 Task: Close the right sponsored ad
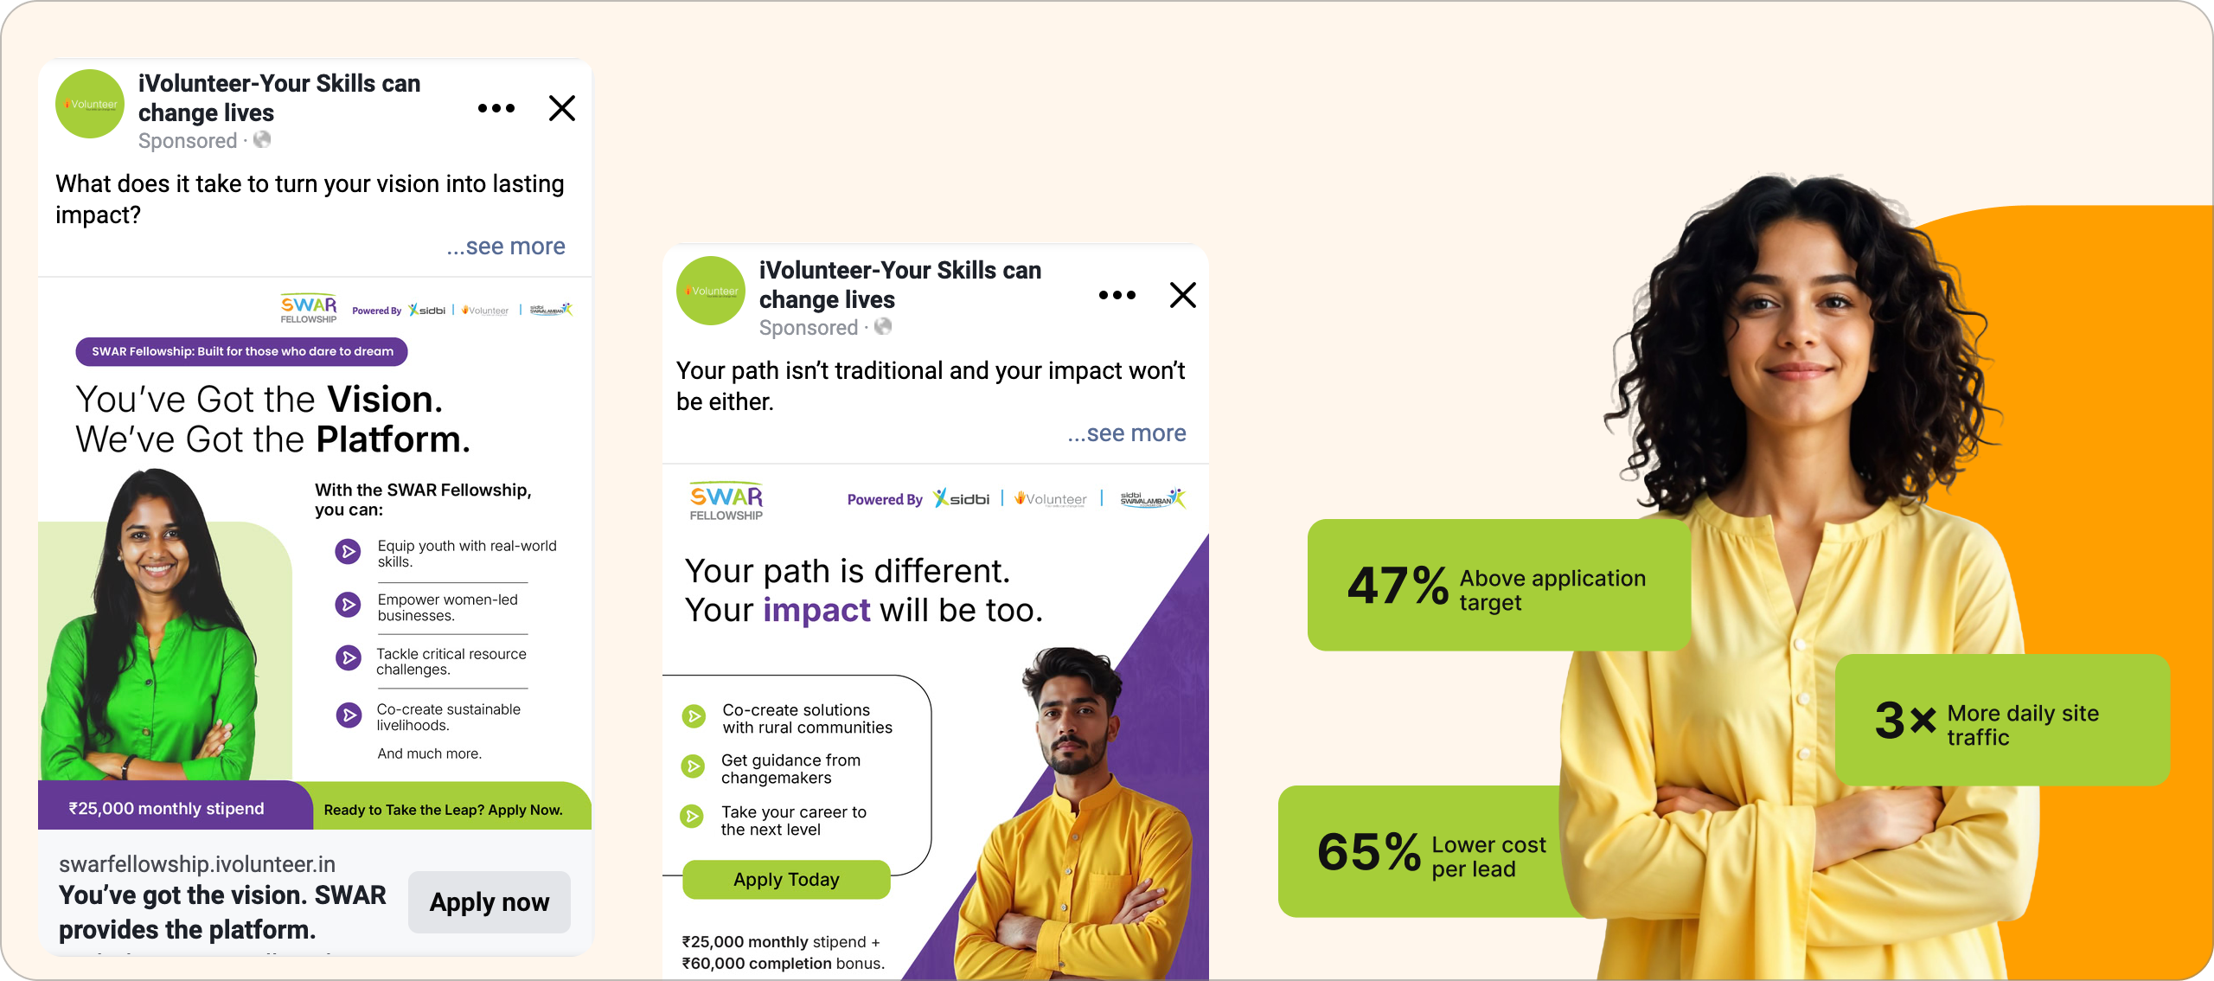[1183, 295]
